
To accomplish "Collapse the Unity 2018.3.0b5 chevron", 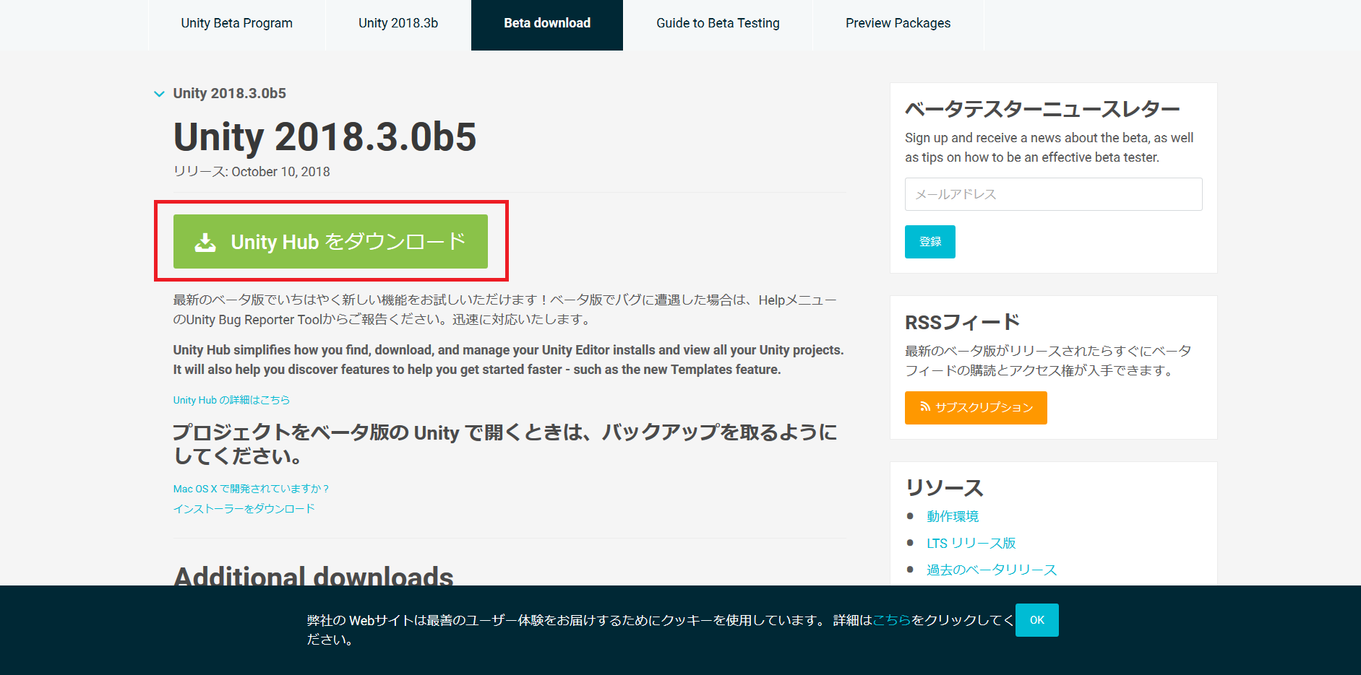I will (x=159, y=94).
